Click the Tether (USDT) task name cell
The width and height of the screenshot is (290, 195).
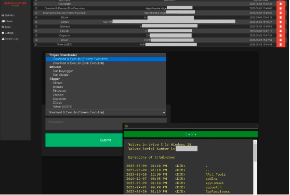[64, 45]
